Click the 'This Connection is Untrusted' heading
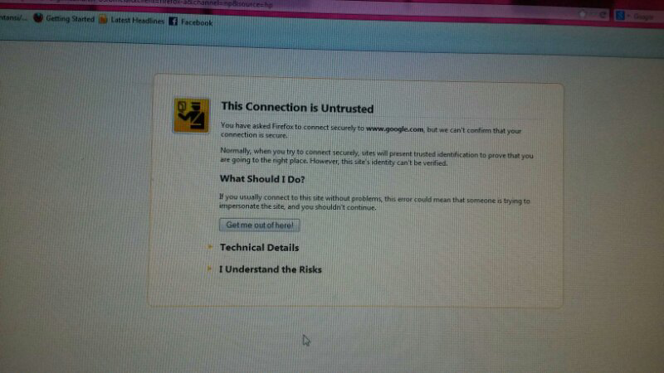This screenshot has width=664, height=373. (297, 108)
